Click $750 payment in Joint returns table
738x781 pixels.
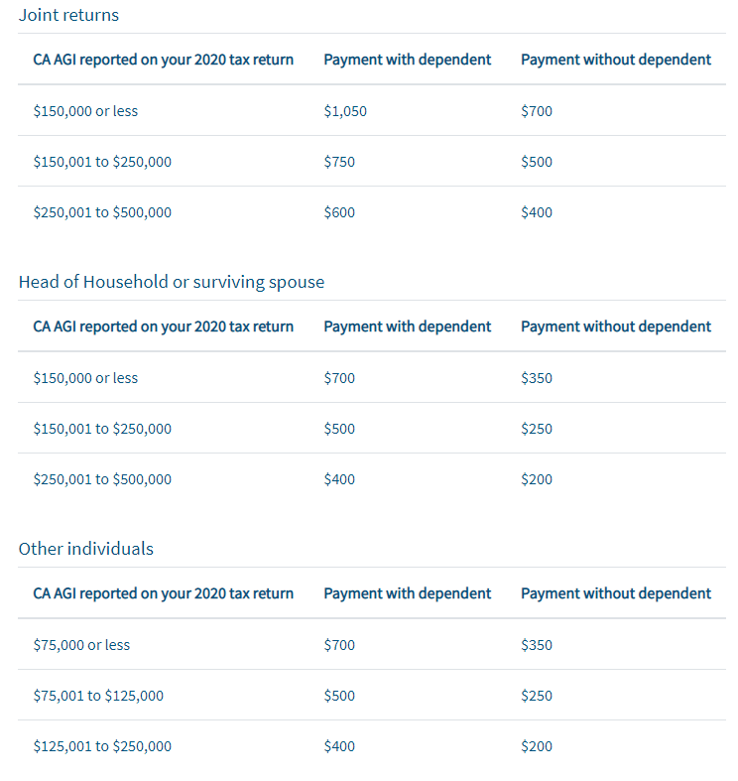tap(339, 162)
